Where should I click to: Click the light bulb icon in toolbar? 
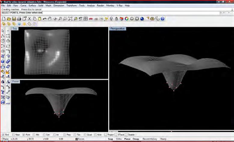pos(111,19)
